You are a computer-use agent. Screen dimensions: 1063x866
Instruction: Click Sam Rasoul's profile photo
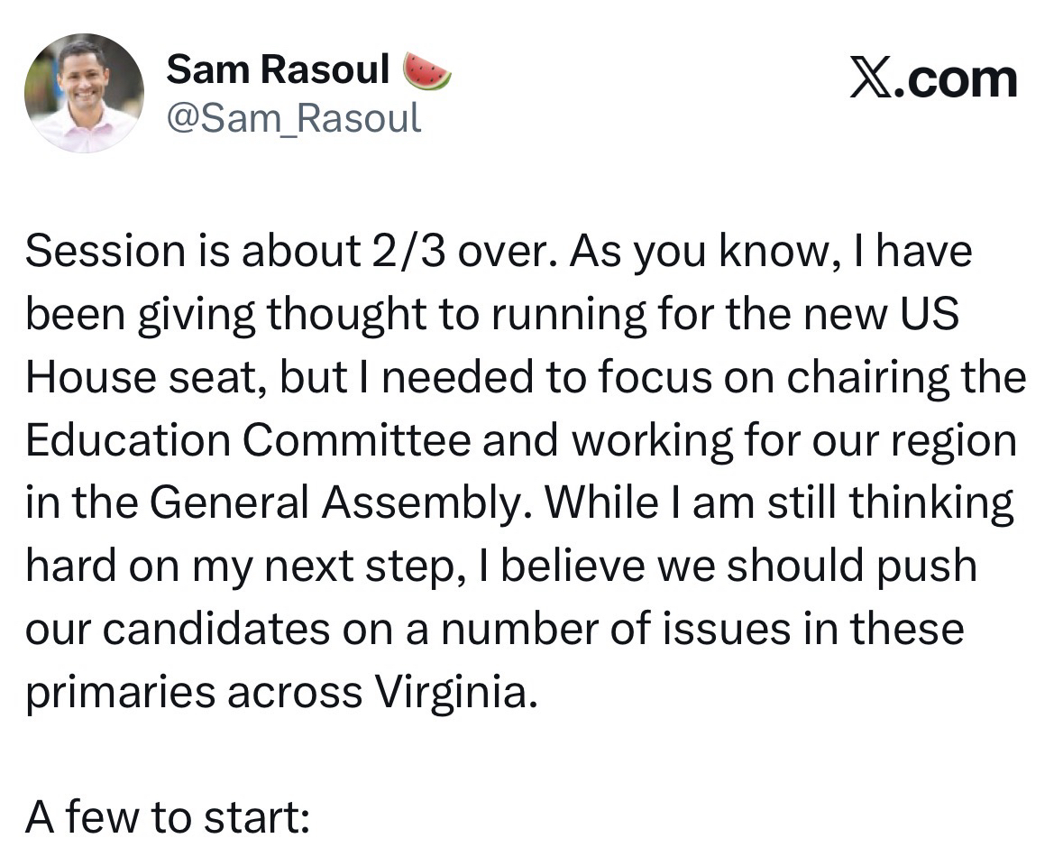click(83, 93)
